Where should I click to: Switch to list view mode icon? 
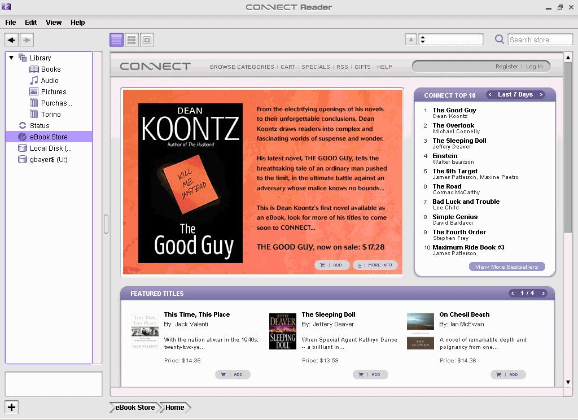pos(116,40)
